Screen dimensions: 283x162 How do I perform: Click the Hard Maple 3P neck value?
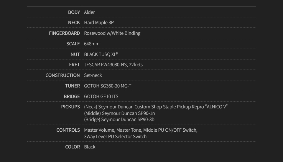99,23
